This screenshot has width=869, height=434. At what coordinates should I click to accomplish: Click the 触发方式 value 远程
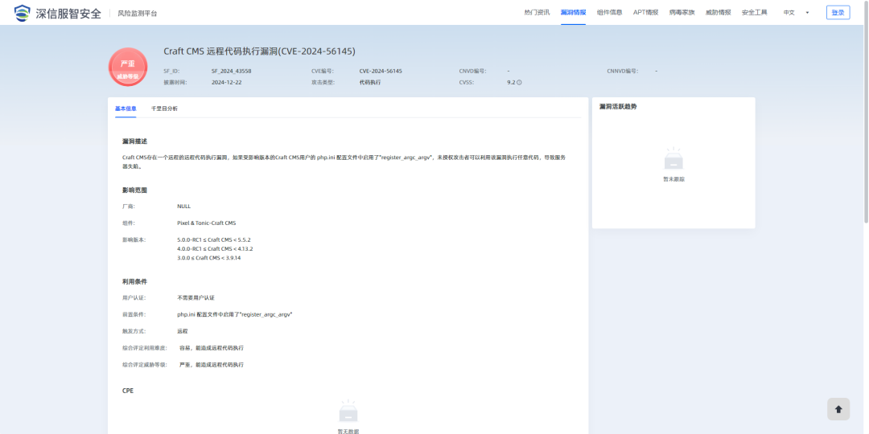pos(183,331)
